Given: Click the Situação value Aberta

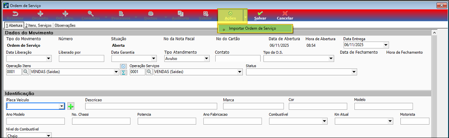Looking at the screenshot, I should coord(118,46).
